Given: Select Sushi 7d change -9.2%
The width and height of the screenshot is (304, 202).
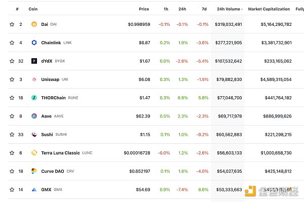Looking at the screenshot, I should 202,134.
